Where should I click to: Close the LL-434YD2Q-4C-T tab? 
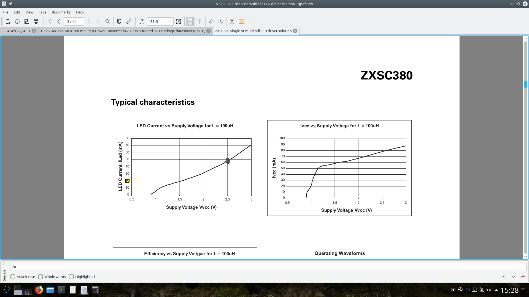(34, 31)
